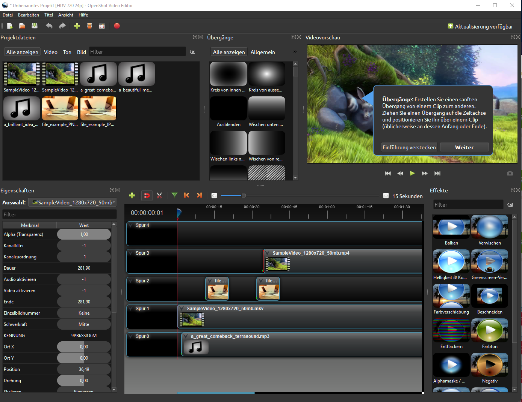Expand the Spur 4 track menu arrow
This screenshot has width=522, height=402.
(131, 225)
